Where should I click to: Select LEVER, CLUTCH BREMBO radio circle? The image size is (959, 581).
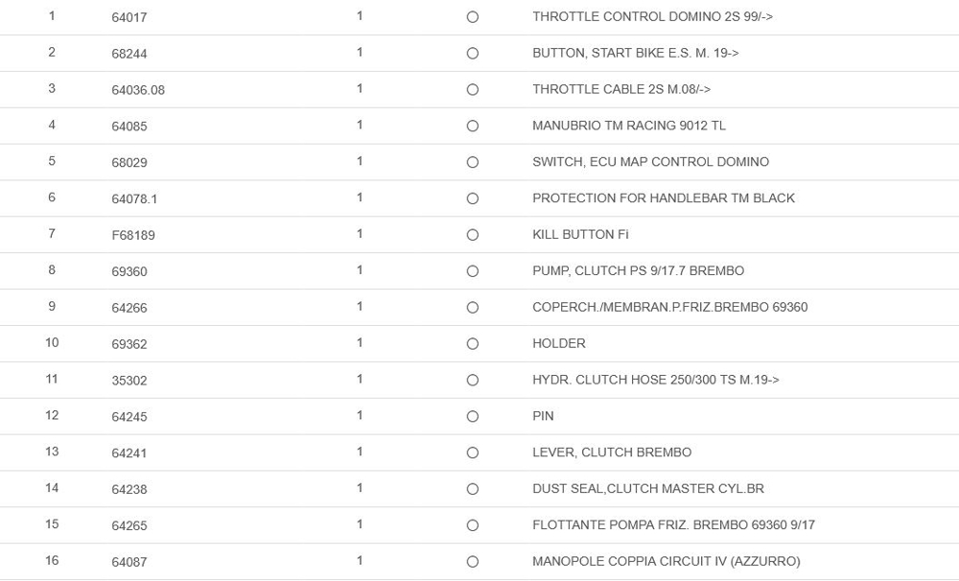point(472,453)
